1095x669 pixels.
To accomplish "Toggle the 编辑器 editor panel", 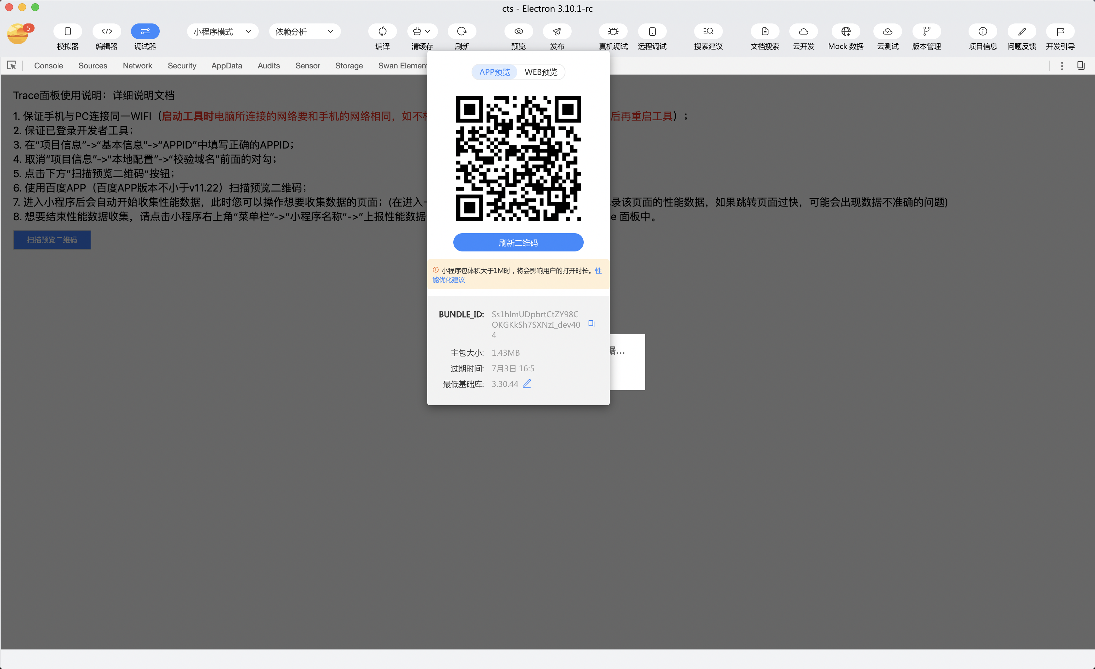I will click(x=106, y=32).
